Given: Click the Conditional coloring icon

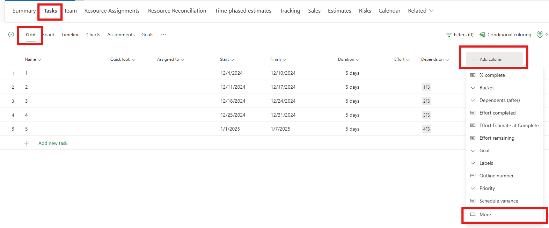Looking at the screenshot, I should 482,35.
